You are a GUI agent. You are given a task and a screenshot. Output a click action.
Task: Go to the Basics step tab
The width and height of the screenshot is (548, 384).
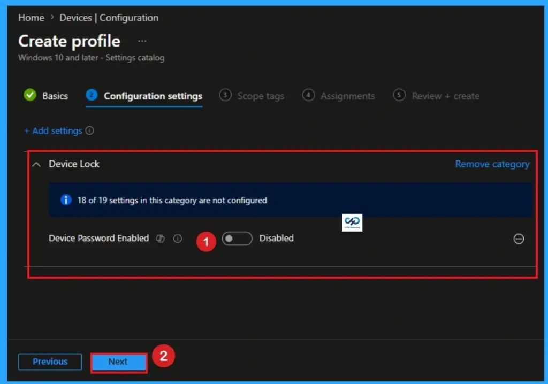coord(46,96)
